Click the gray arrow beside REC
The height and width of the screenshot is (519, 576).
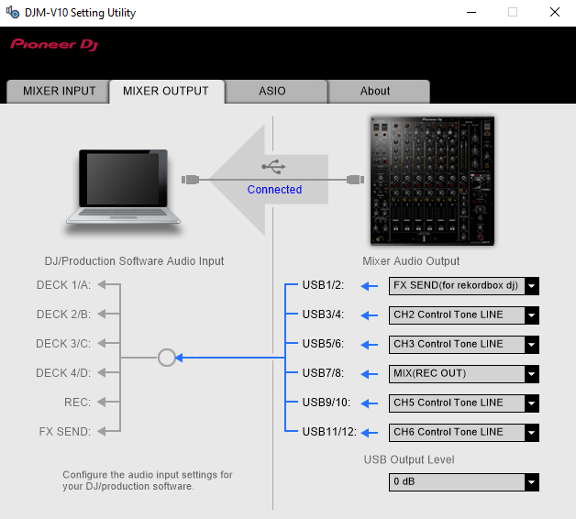coord(104,402)
